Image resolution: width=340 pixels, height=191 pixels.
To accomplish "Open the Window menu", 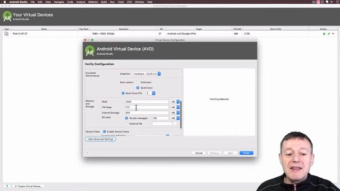I will click(x=139, y=2).
